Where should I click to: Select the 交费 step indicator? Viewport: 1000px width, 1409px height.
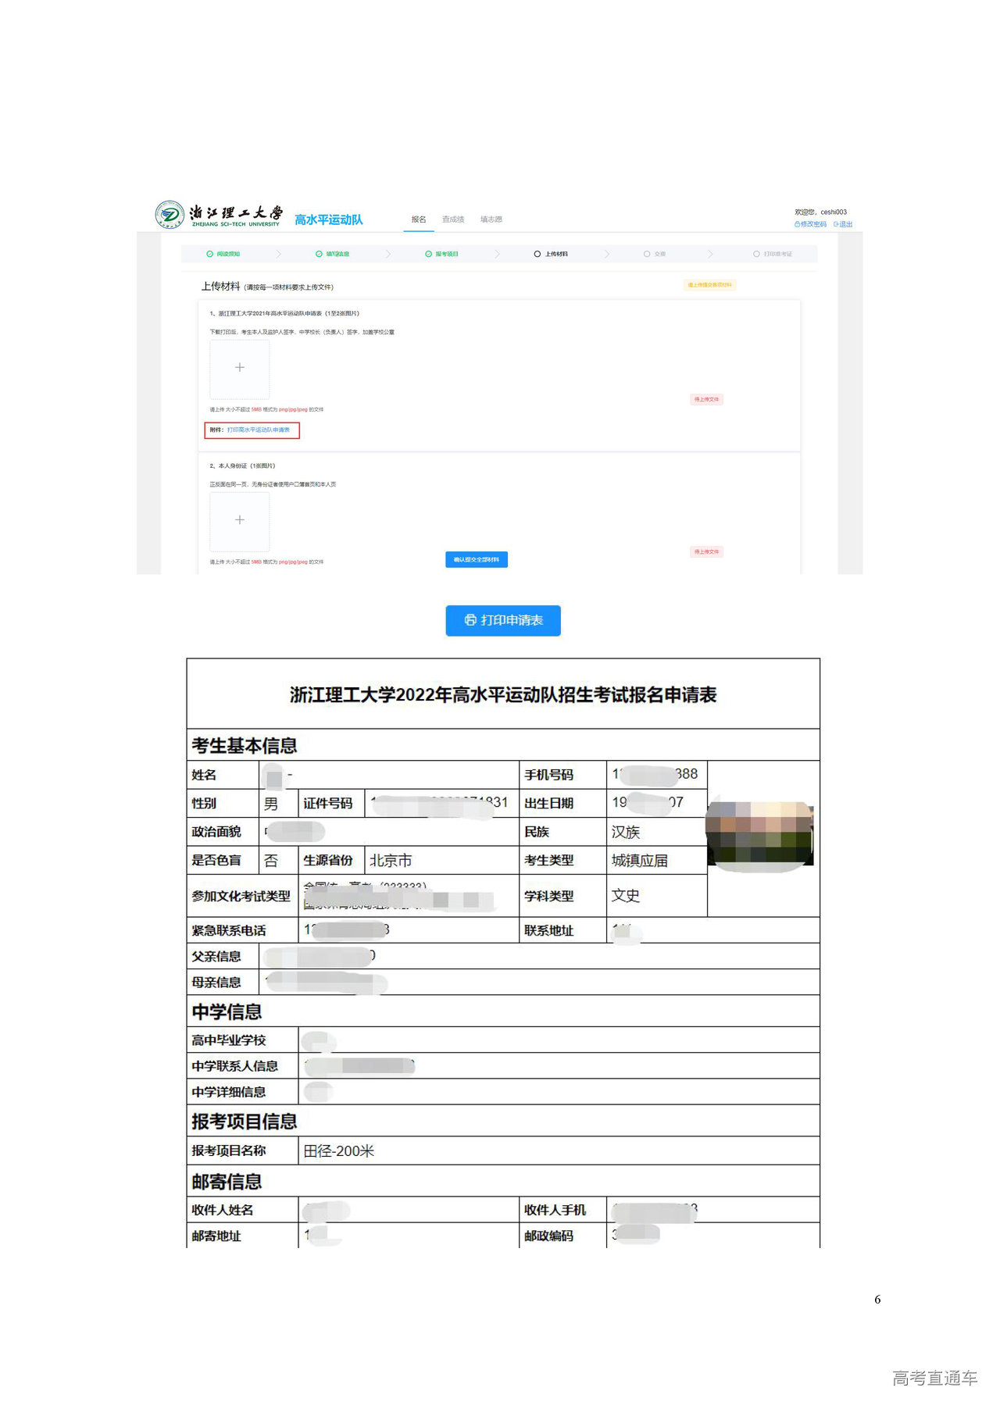click(x=655, y=254)
